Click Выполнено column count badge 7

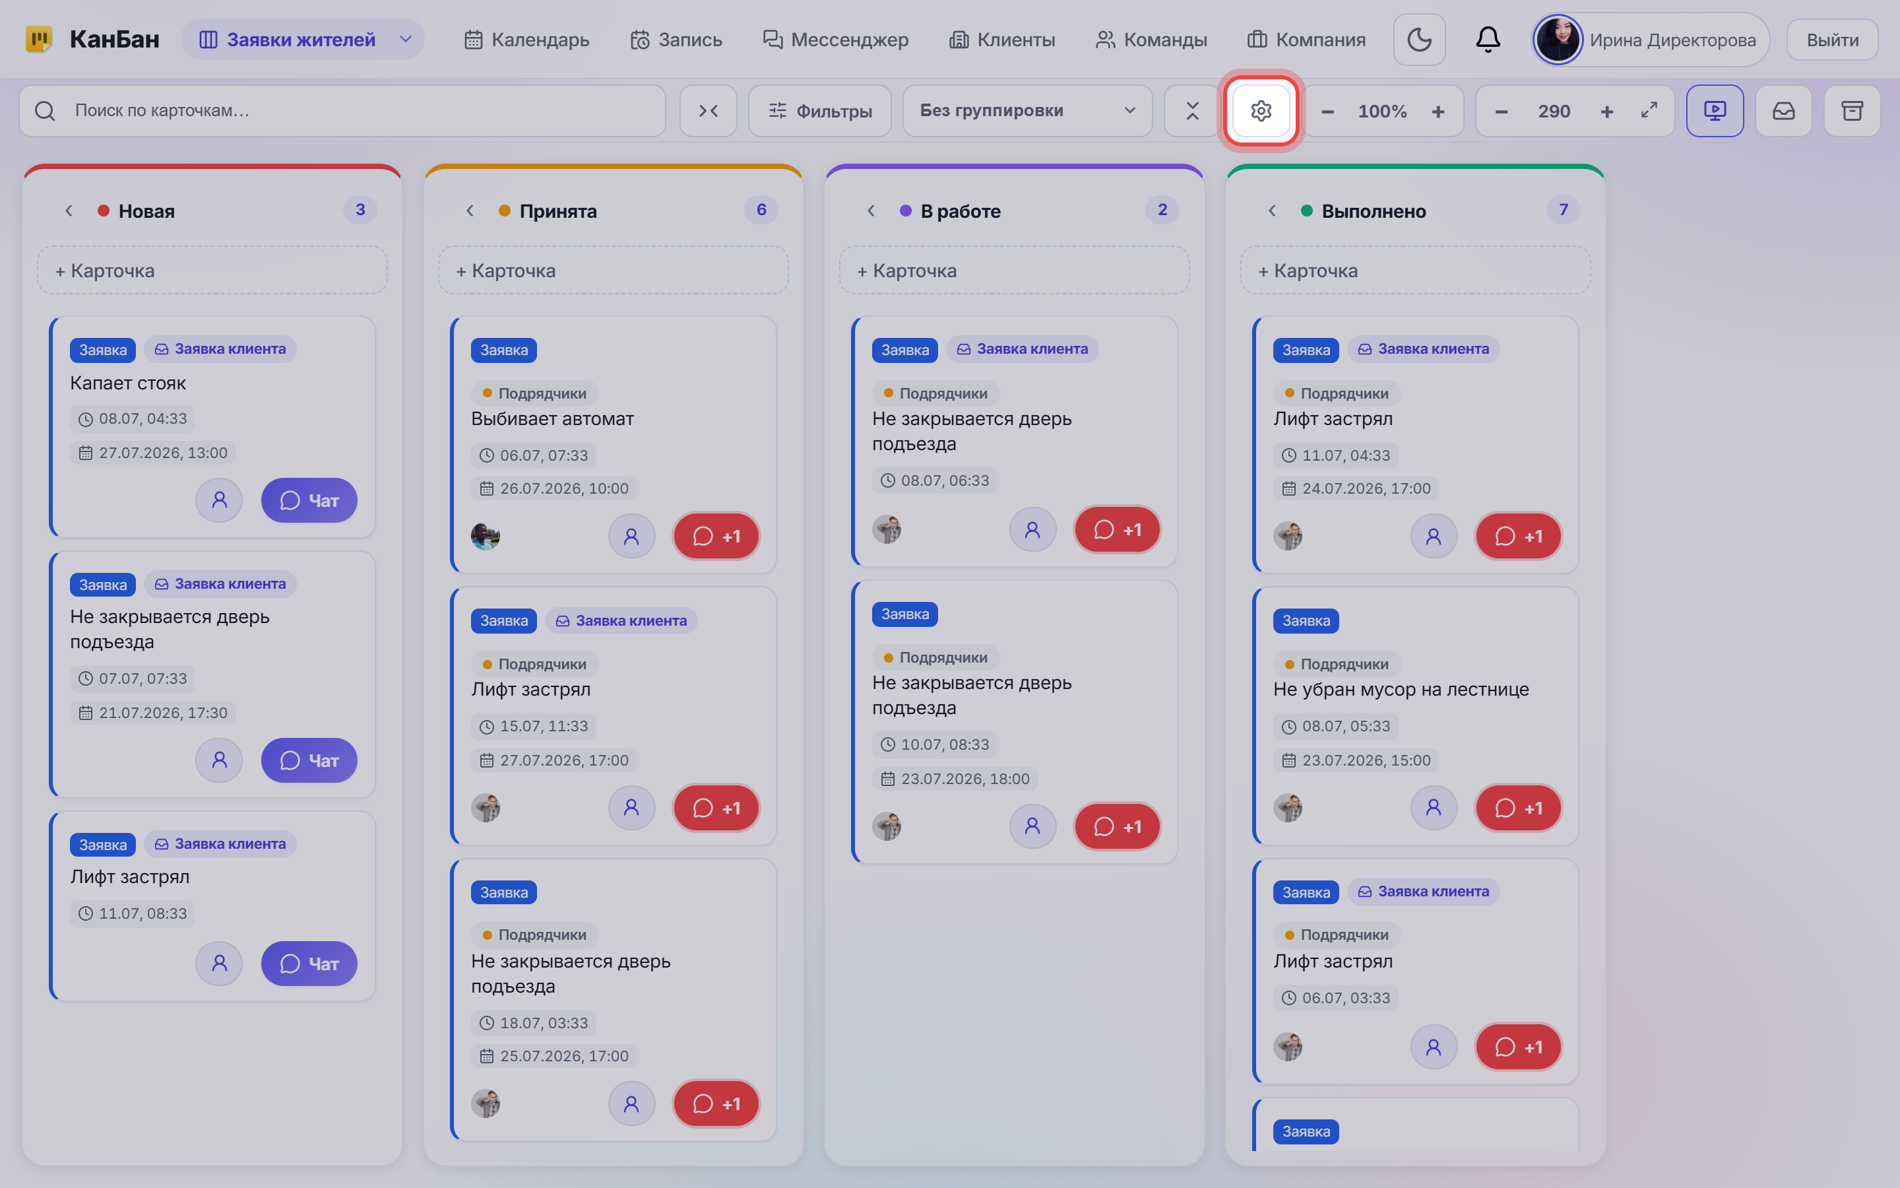[1563, 210]
